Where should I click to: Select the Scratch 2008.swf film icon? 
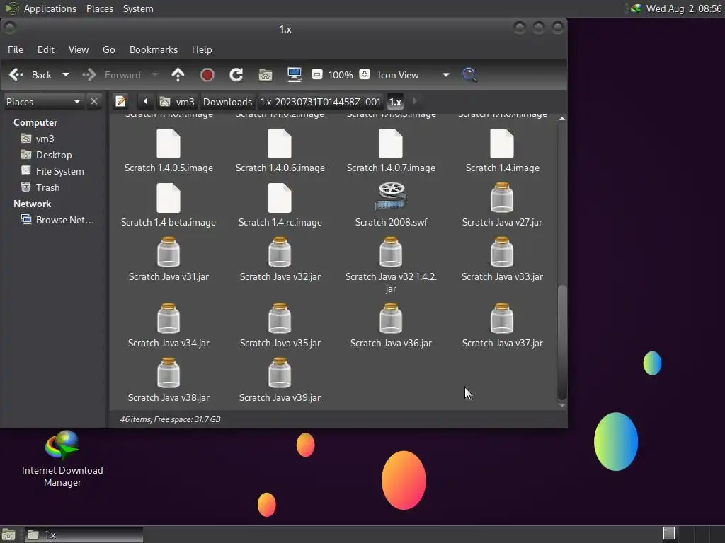point(391,196)
